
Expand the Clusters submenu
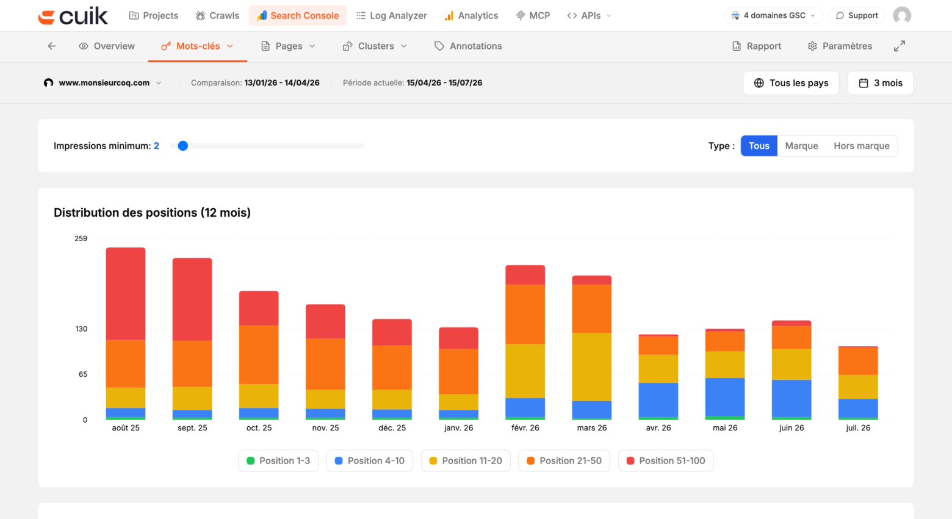click(375, 46)
